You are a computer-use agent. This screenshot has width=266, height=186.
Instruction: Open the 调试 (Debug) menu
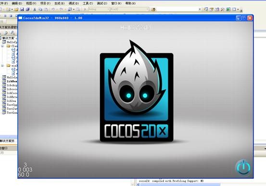[x=74, y=3]
